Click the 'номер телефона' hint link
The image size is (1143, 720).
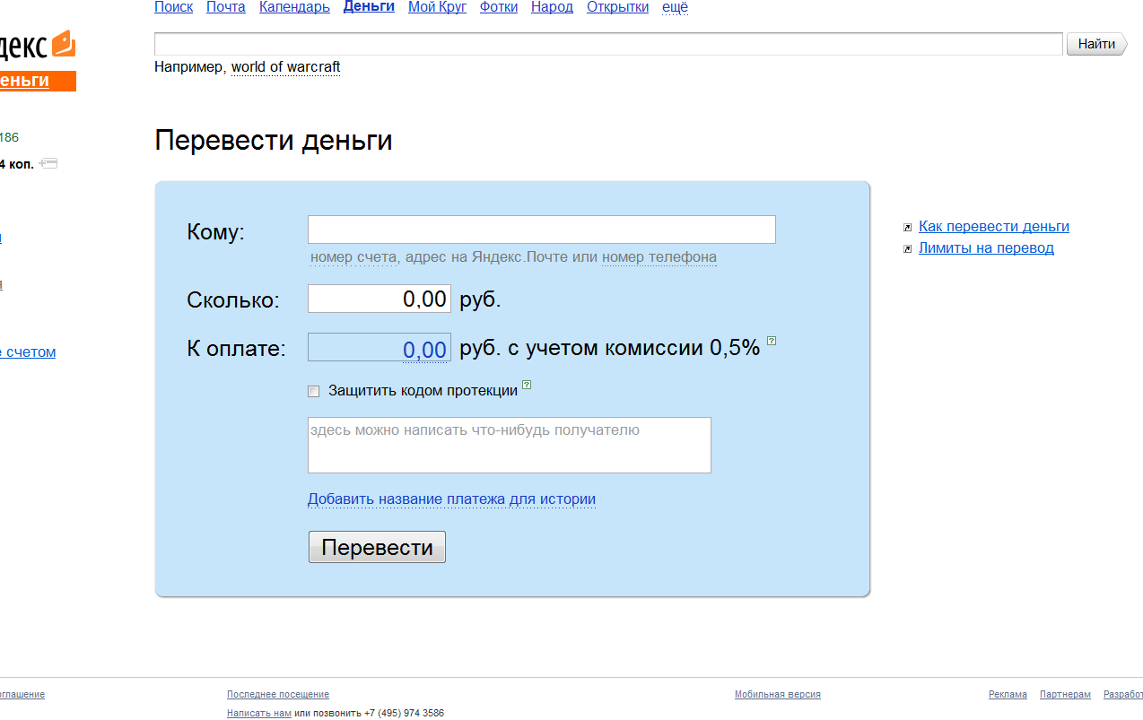pyautogui.click(x=659, y=257)
